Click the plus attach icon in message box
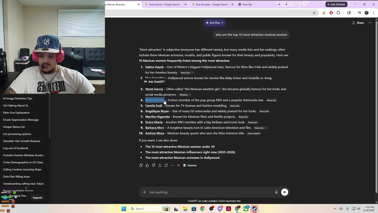Screen dimensions: 378x213 (144, 192)
